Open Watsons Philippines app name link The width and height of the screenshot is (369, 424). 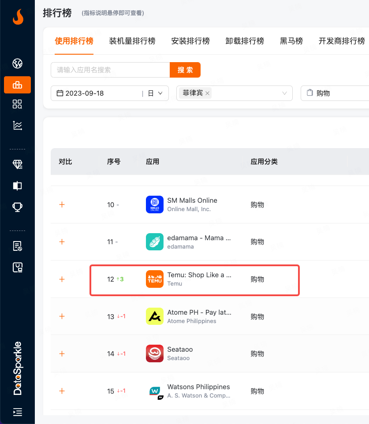pyautogui.click(x=198, y=387)
